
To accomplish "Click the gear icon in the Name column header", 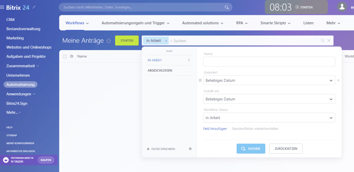I will coord(72,56).
